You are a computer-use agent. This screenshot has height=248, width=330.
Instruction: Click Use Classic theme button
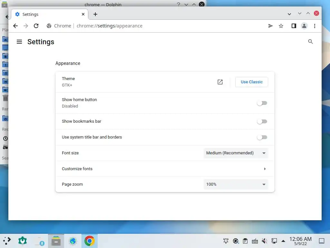(251, 82)
